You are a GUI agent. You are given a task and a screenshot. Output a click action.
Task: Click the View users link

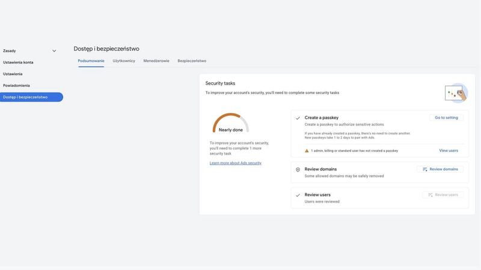click(449, 151)
